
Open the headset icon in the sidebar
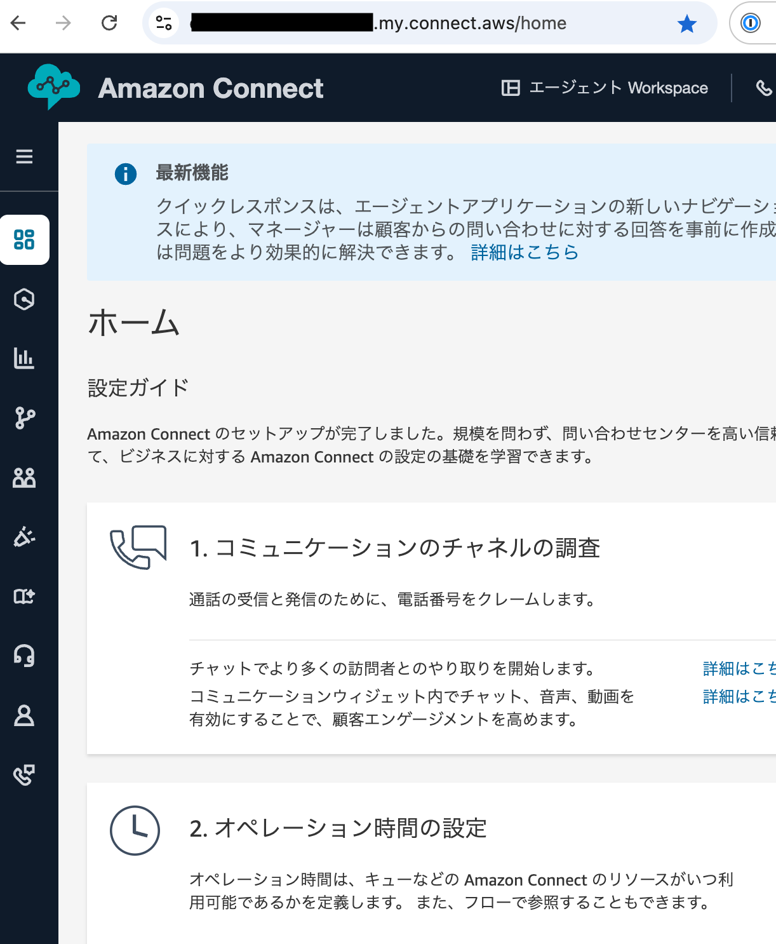click(24, 655)
